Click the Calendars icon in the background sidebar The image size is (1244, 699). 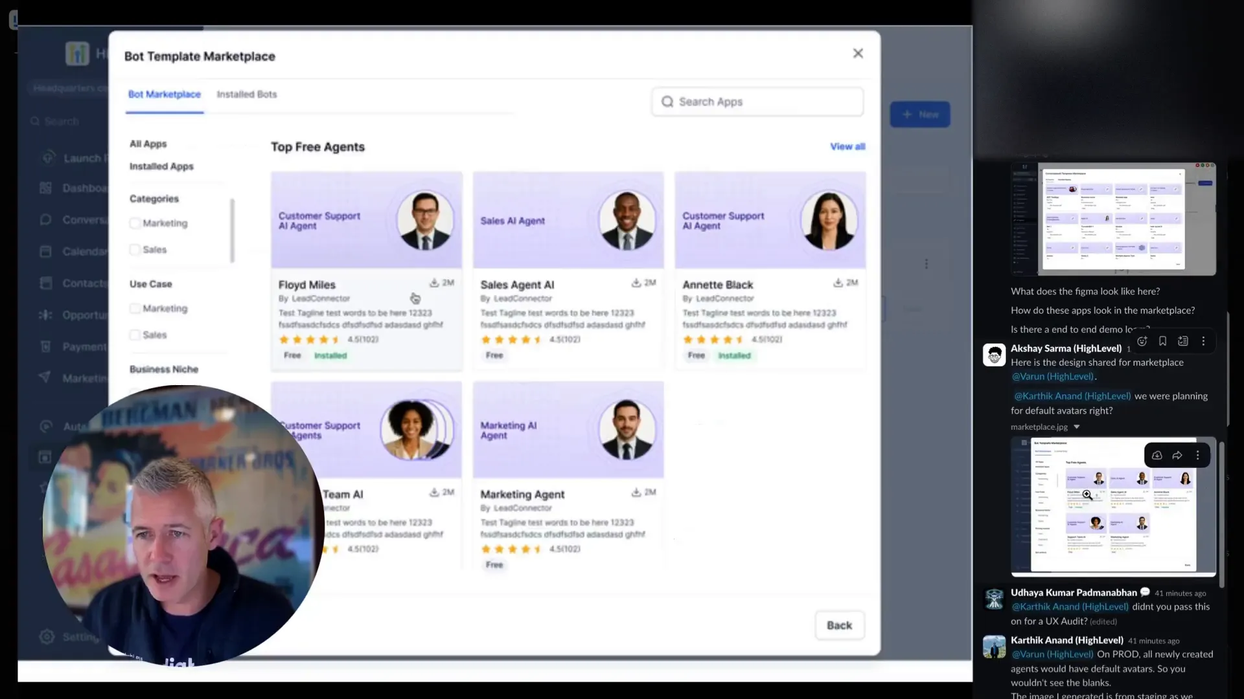click(45, 252)
